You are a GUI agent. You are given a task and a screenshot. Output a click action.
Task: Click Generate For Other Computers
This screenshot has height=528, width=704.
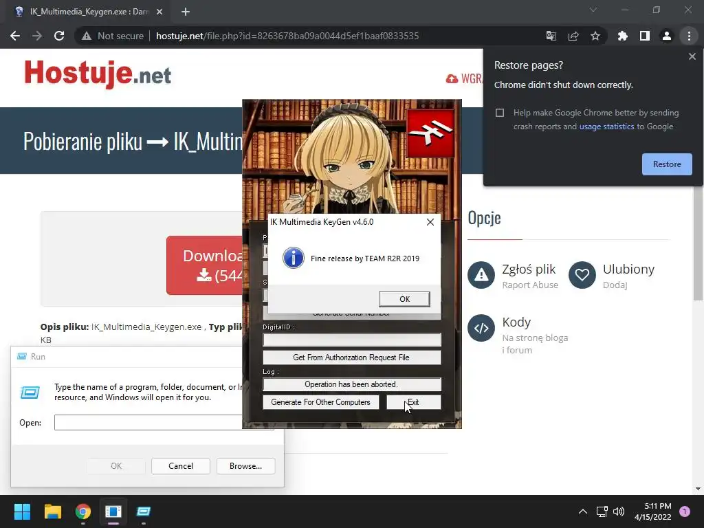[x=320, y=402]
